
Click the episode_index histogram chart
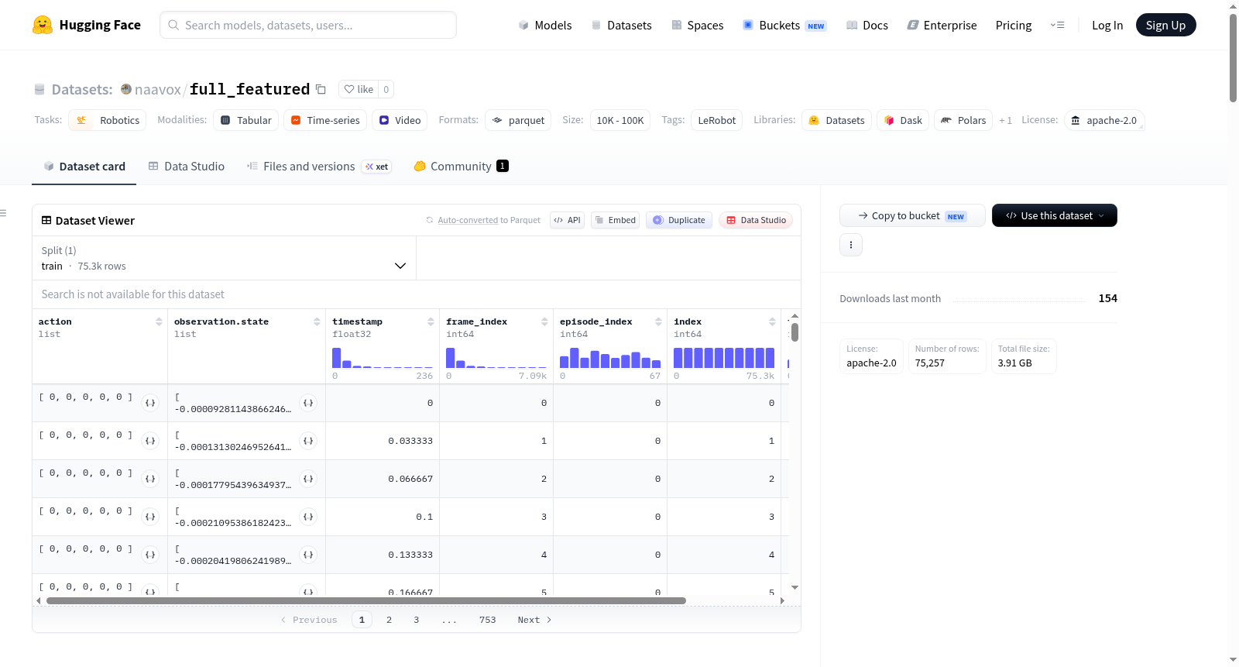pyautogui.click(x=610, y=358)
